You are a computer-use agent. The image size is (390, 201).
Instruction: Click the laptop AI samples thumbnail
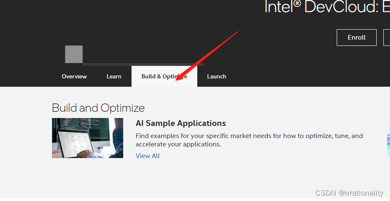(x=87, y=138)
